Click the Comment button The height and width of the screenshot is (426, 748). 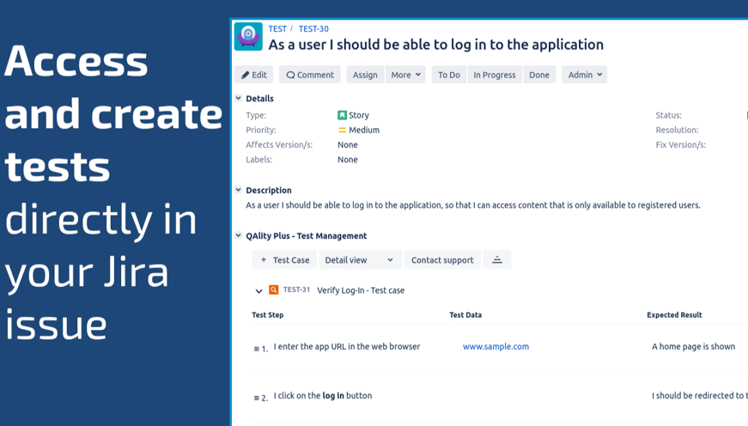310,75
